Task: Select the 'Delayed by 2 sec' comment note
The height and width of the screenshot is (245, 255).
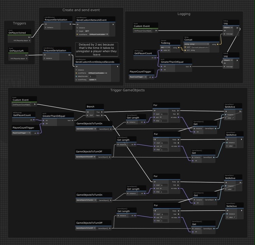Action: coord(97,49)
